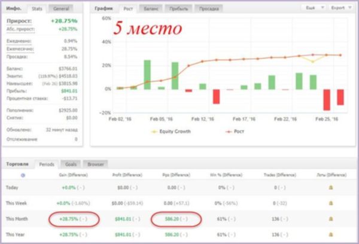
Task: Show the Прибыль chart tab
Action: pos(178,9)
